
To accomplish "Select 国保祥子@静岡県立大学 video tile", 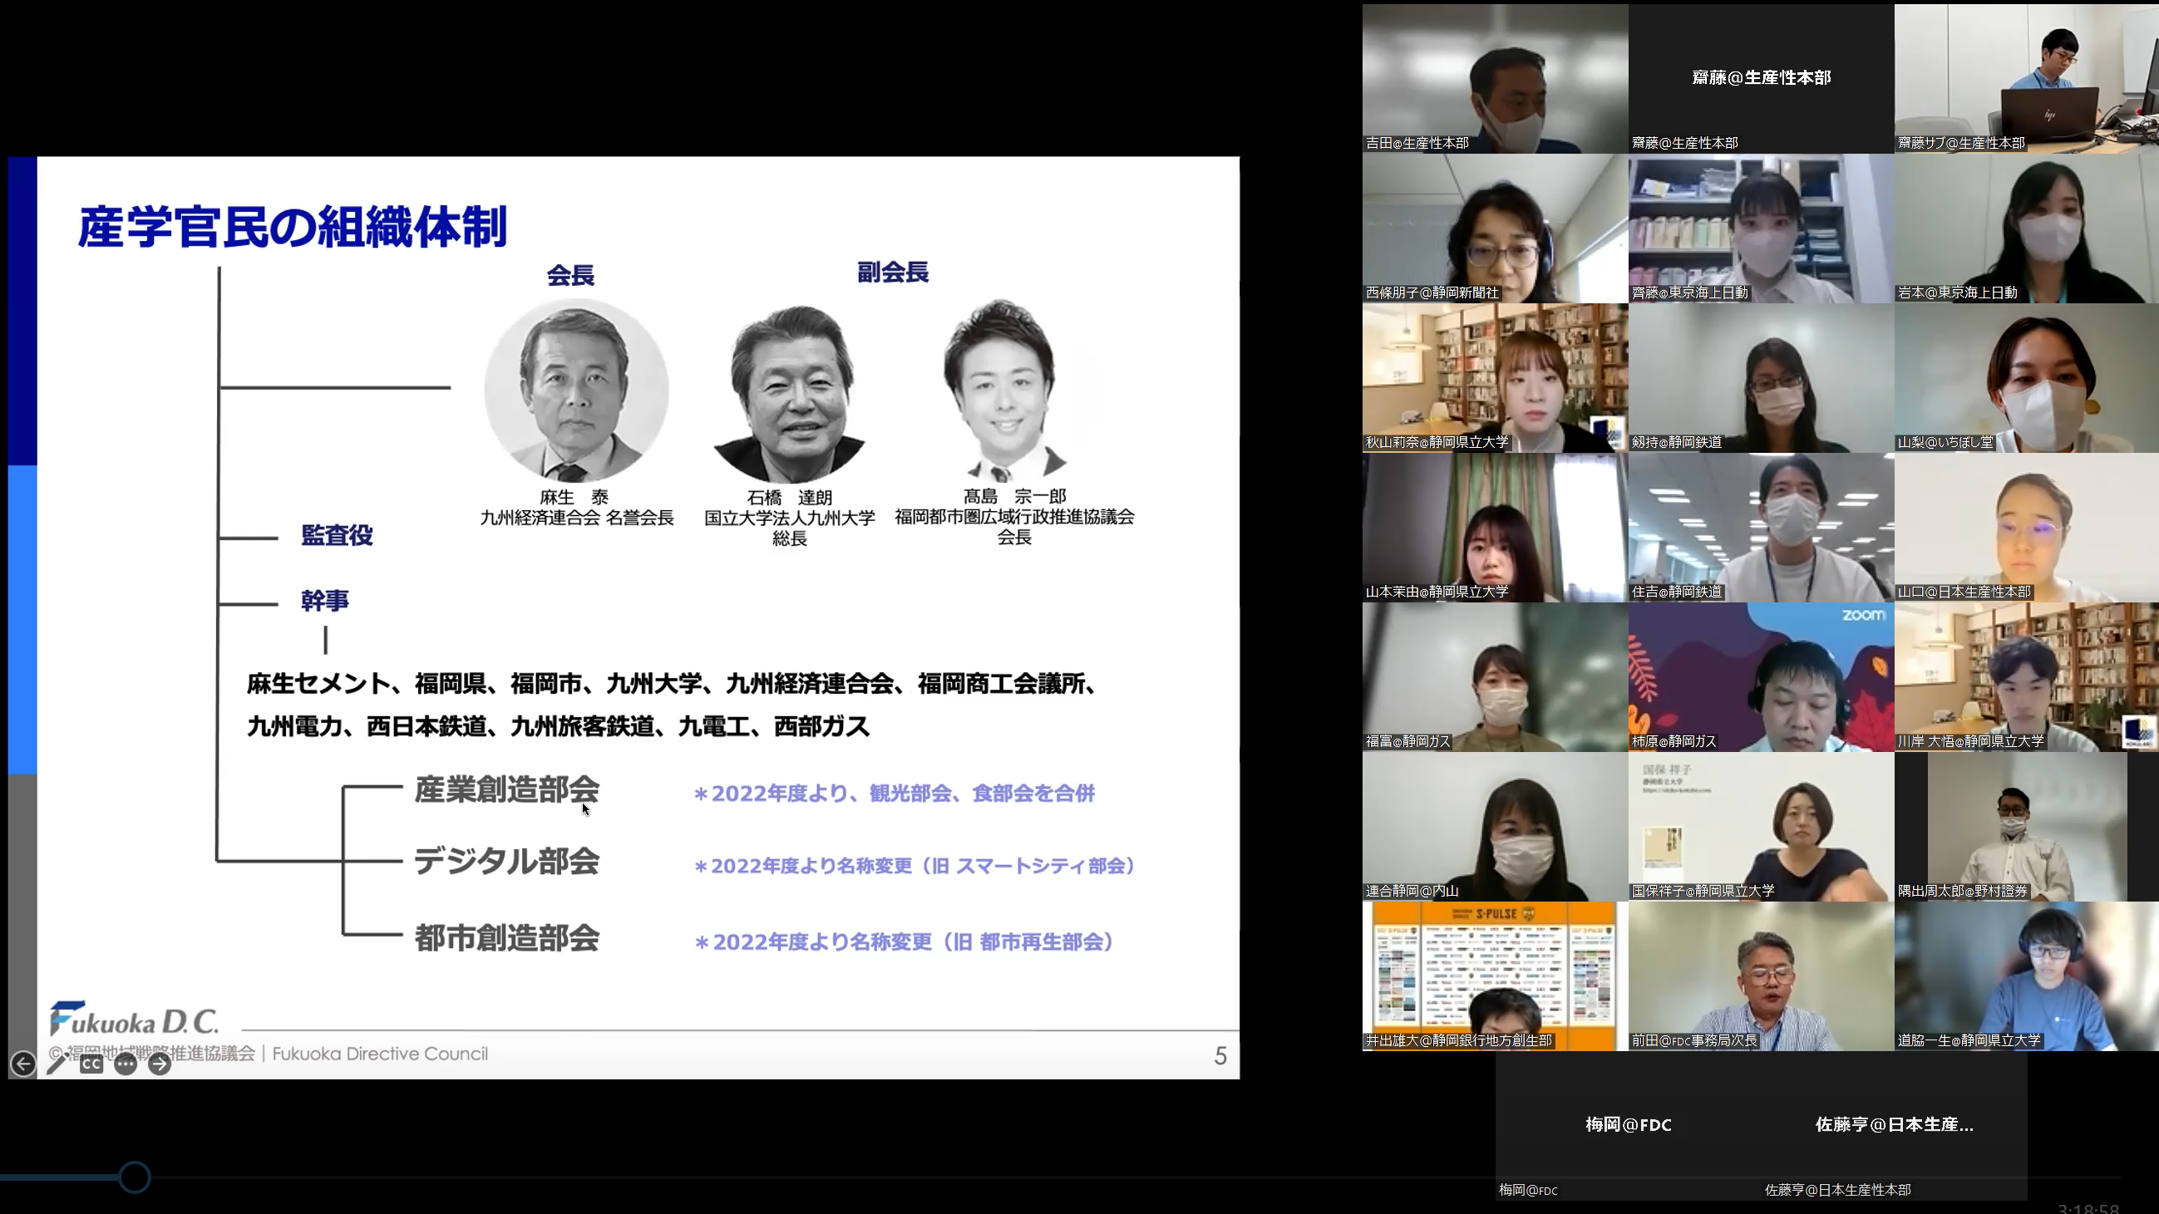I will (x=1761, y=827).
